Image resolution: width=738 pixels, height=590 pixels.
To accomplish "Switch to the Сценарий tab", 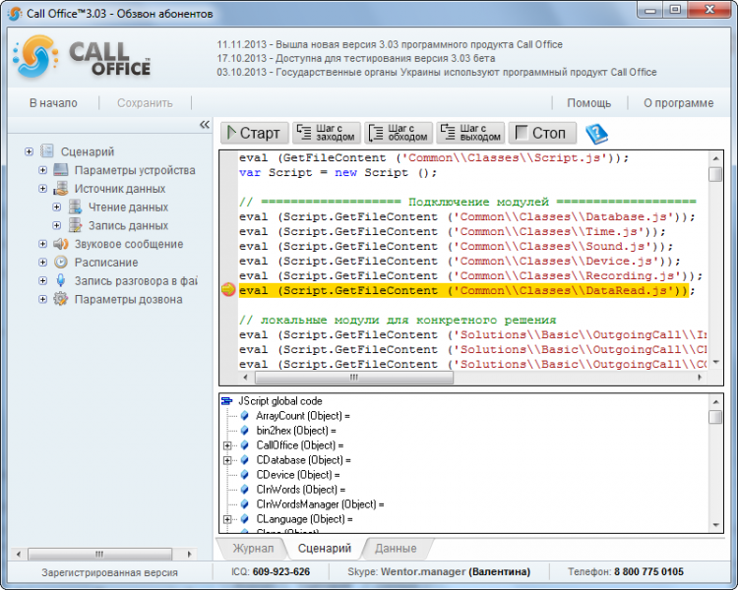I will pyautogui.click(x=325, y=548).
